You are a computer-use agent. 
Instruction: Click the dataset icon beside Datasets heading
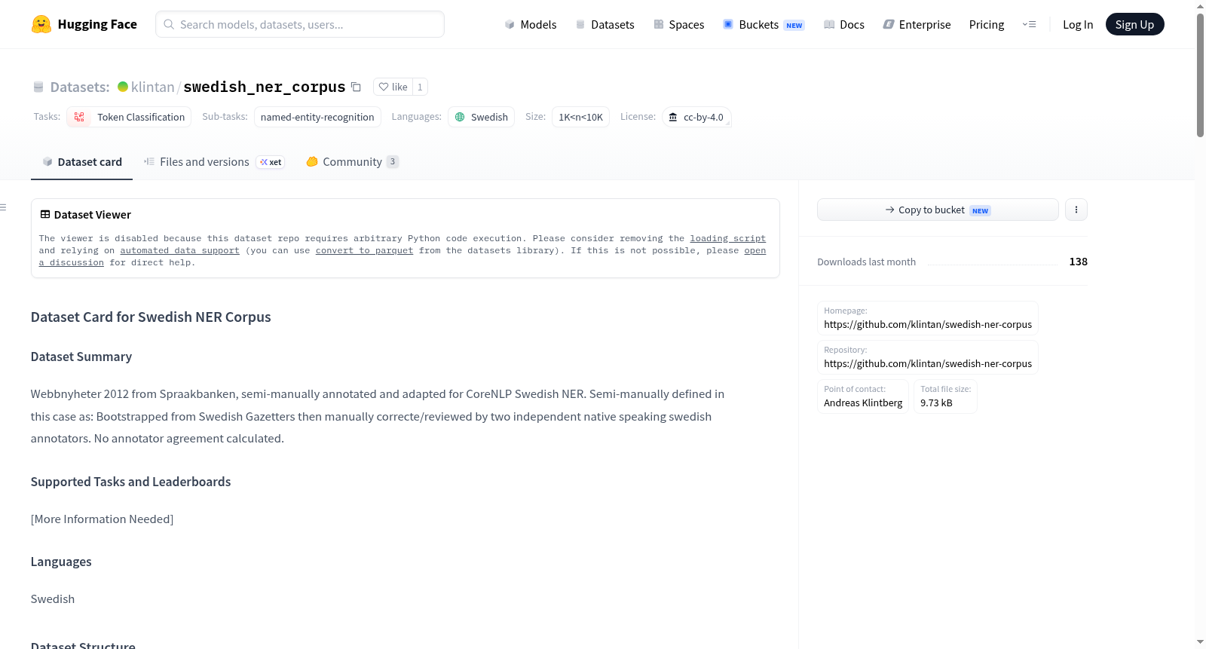[38, 87]
